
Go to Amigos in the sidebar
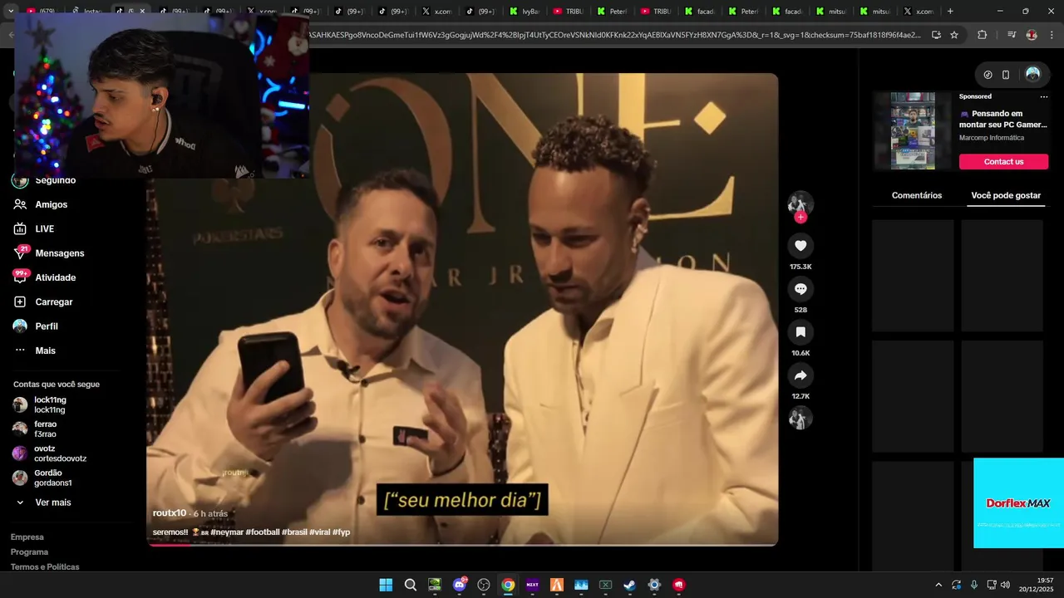click(52, 204)
